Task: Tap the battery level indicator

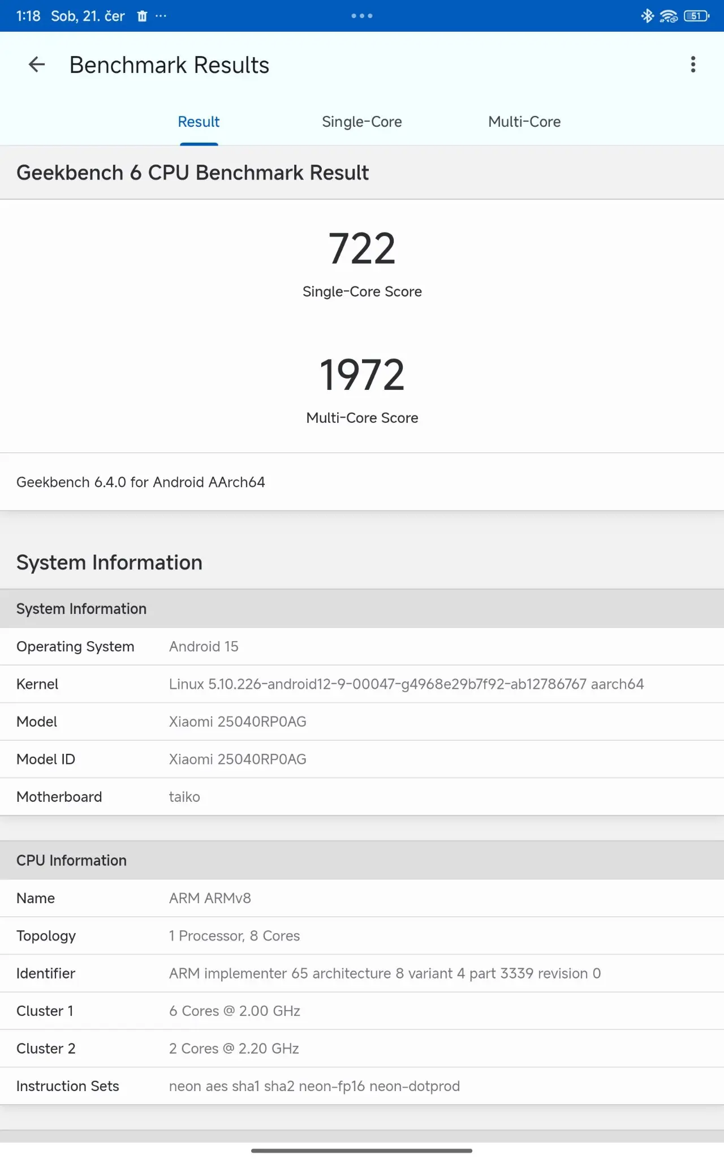Action: pos(696,16)
